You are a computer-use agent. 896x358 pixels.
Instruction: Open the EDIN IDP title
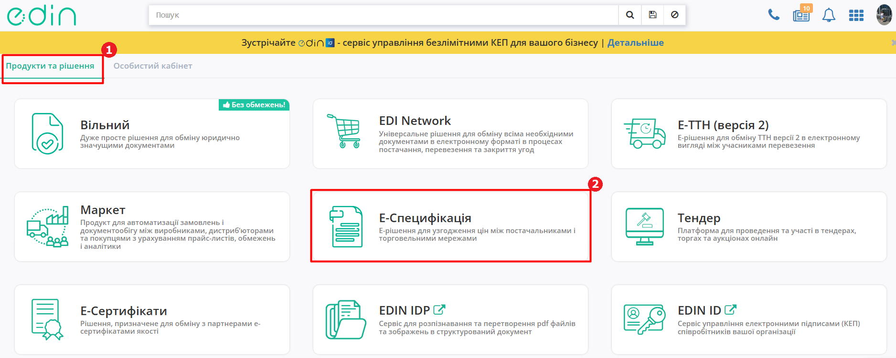tap(405, 310)
